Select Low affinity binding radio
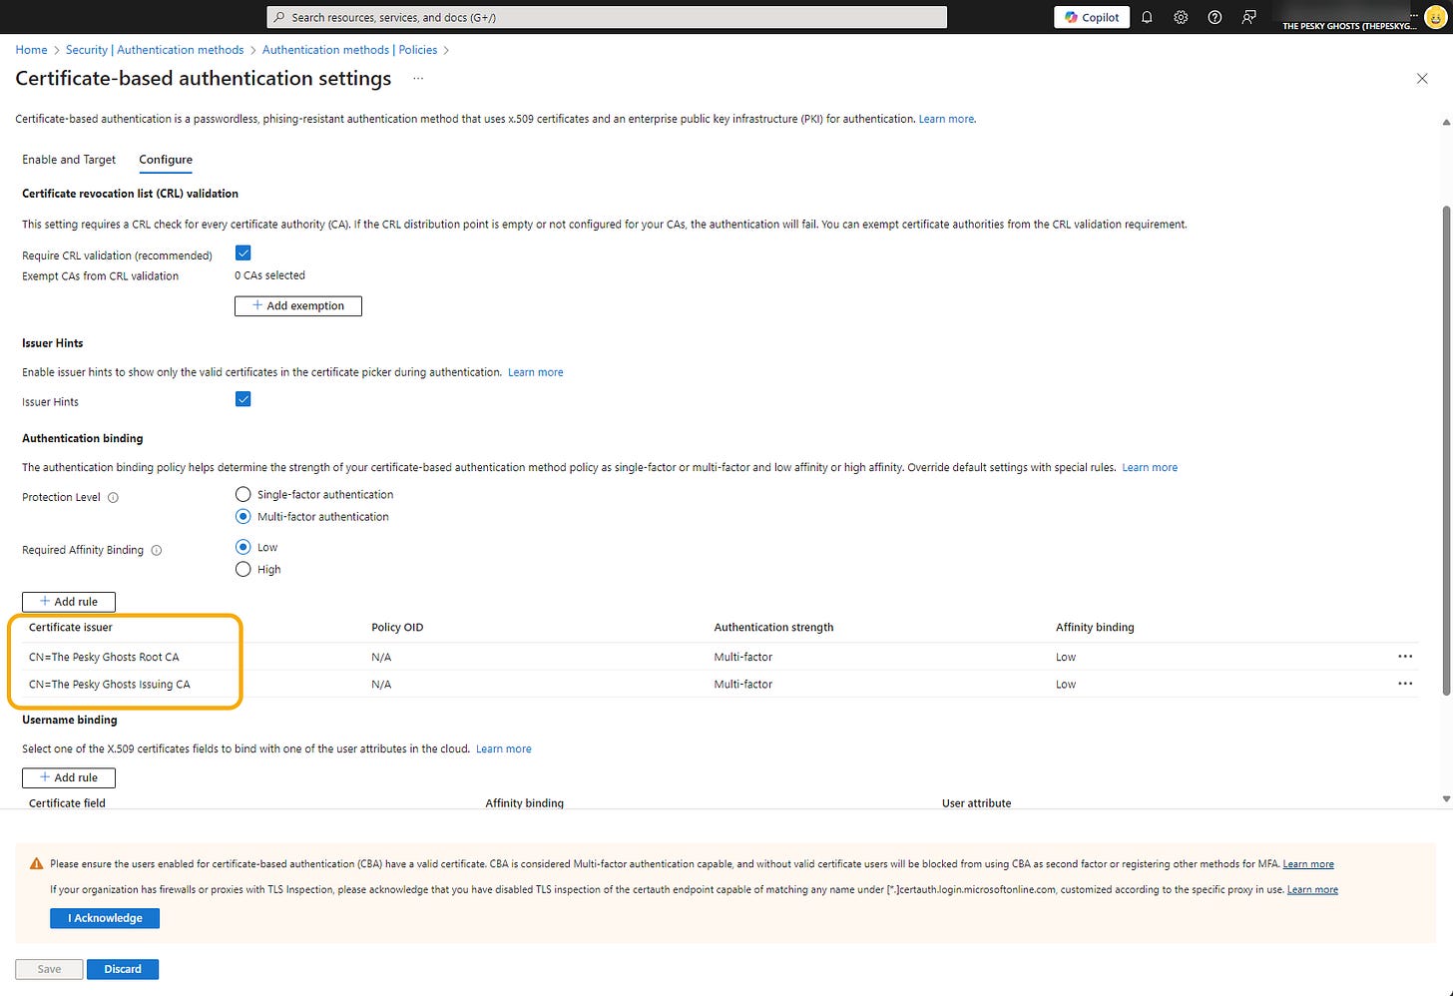Image resolution: width=1453 pixels, height=996 pixels. [242, 547]
